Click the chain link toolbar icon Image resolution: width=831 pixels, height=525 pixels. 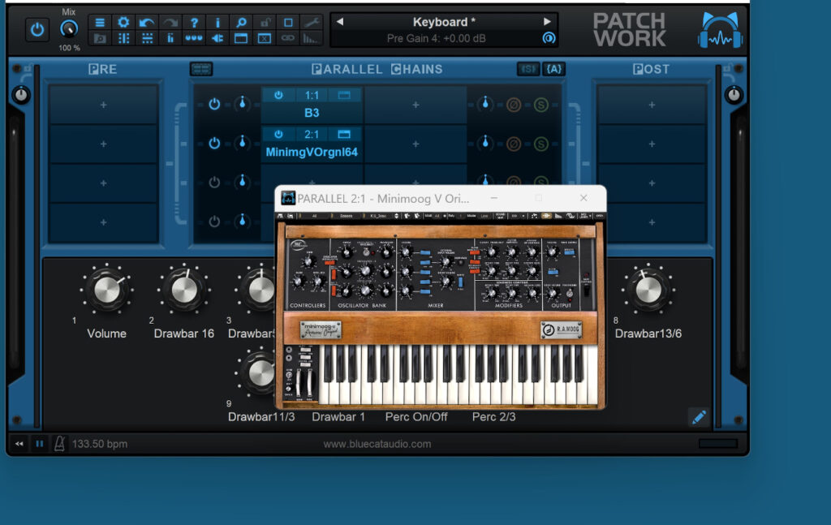(288, 38)
